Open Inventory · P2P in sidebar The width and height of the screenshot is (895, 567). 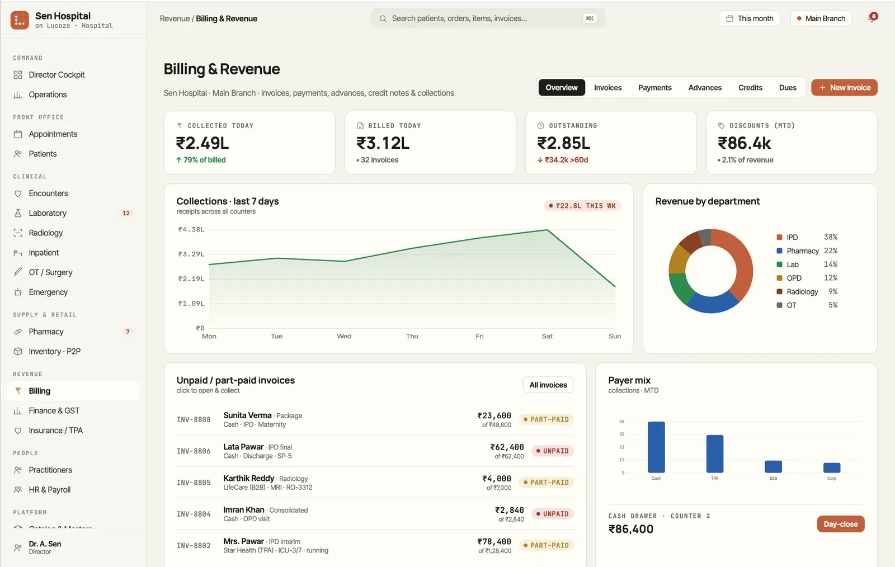pos(73,351)
